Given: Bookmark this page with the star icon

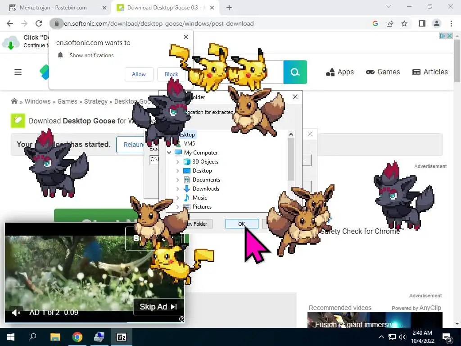Looking at the screenshot, I should click(404, 23).
